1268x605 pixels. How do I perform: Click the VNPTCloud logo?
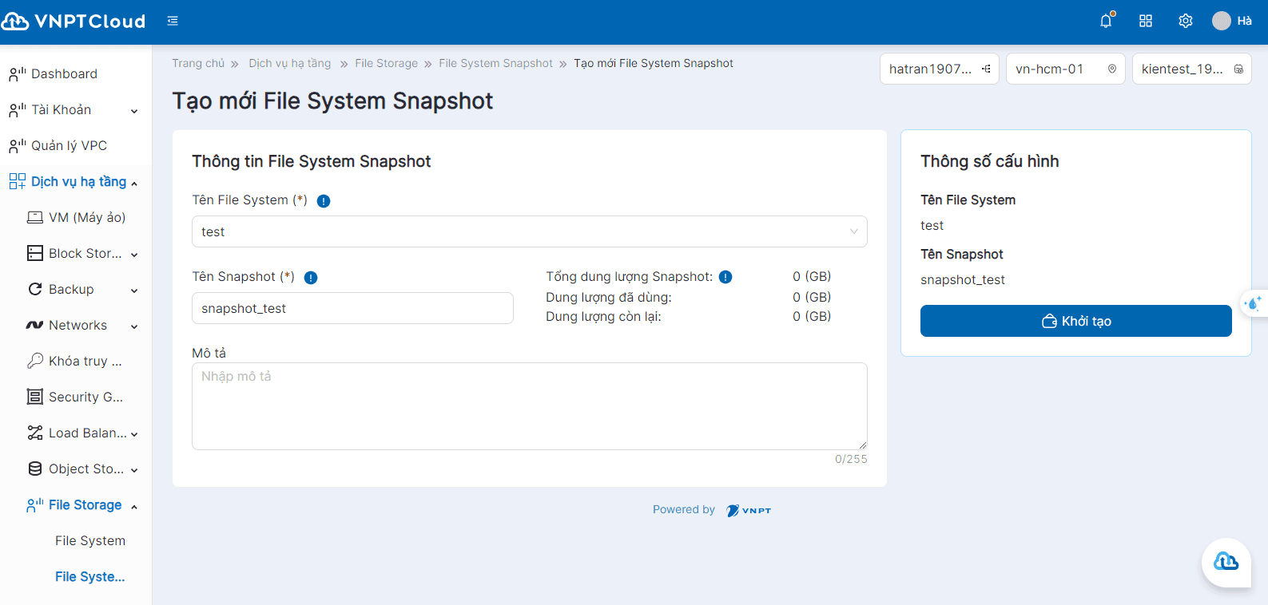tap(74, 22)
